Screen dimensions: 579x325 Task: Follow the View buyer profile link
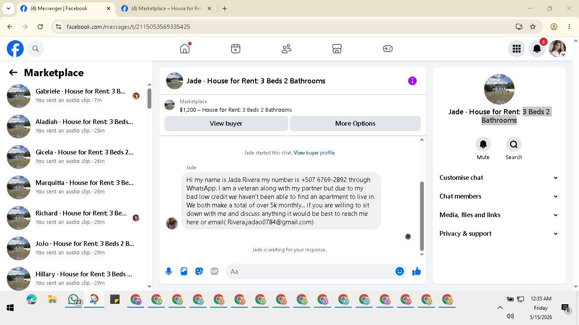point(314,153)
